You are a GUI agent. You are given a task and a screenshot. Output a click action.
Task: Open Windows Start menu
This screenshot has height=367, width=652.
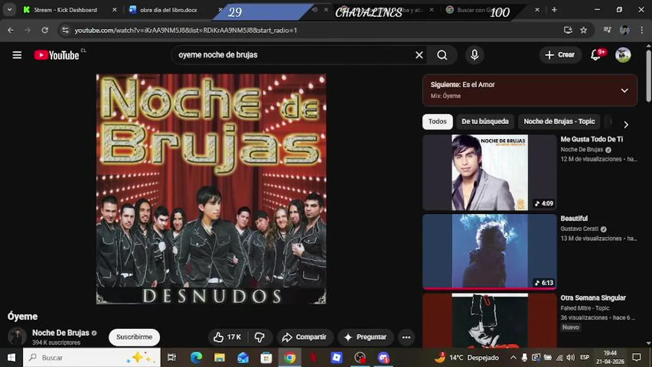tap(11, 357)
